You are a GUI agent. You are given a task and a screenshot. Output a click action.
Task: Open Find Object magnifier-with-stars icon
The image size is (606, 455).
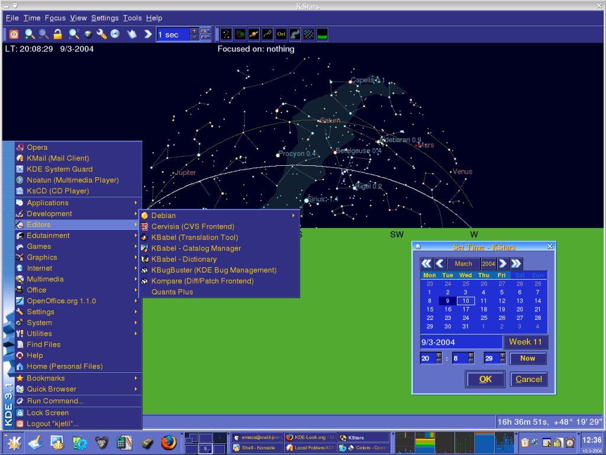click(x=74, y=34)
